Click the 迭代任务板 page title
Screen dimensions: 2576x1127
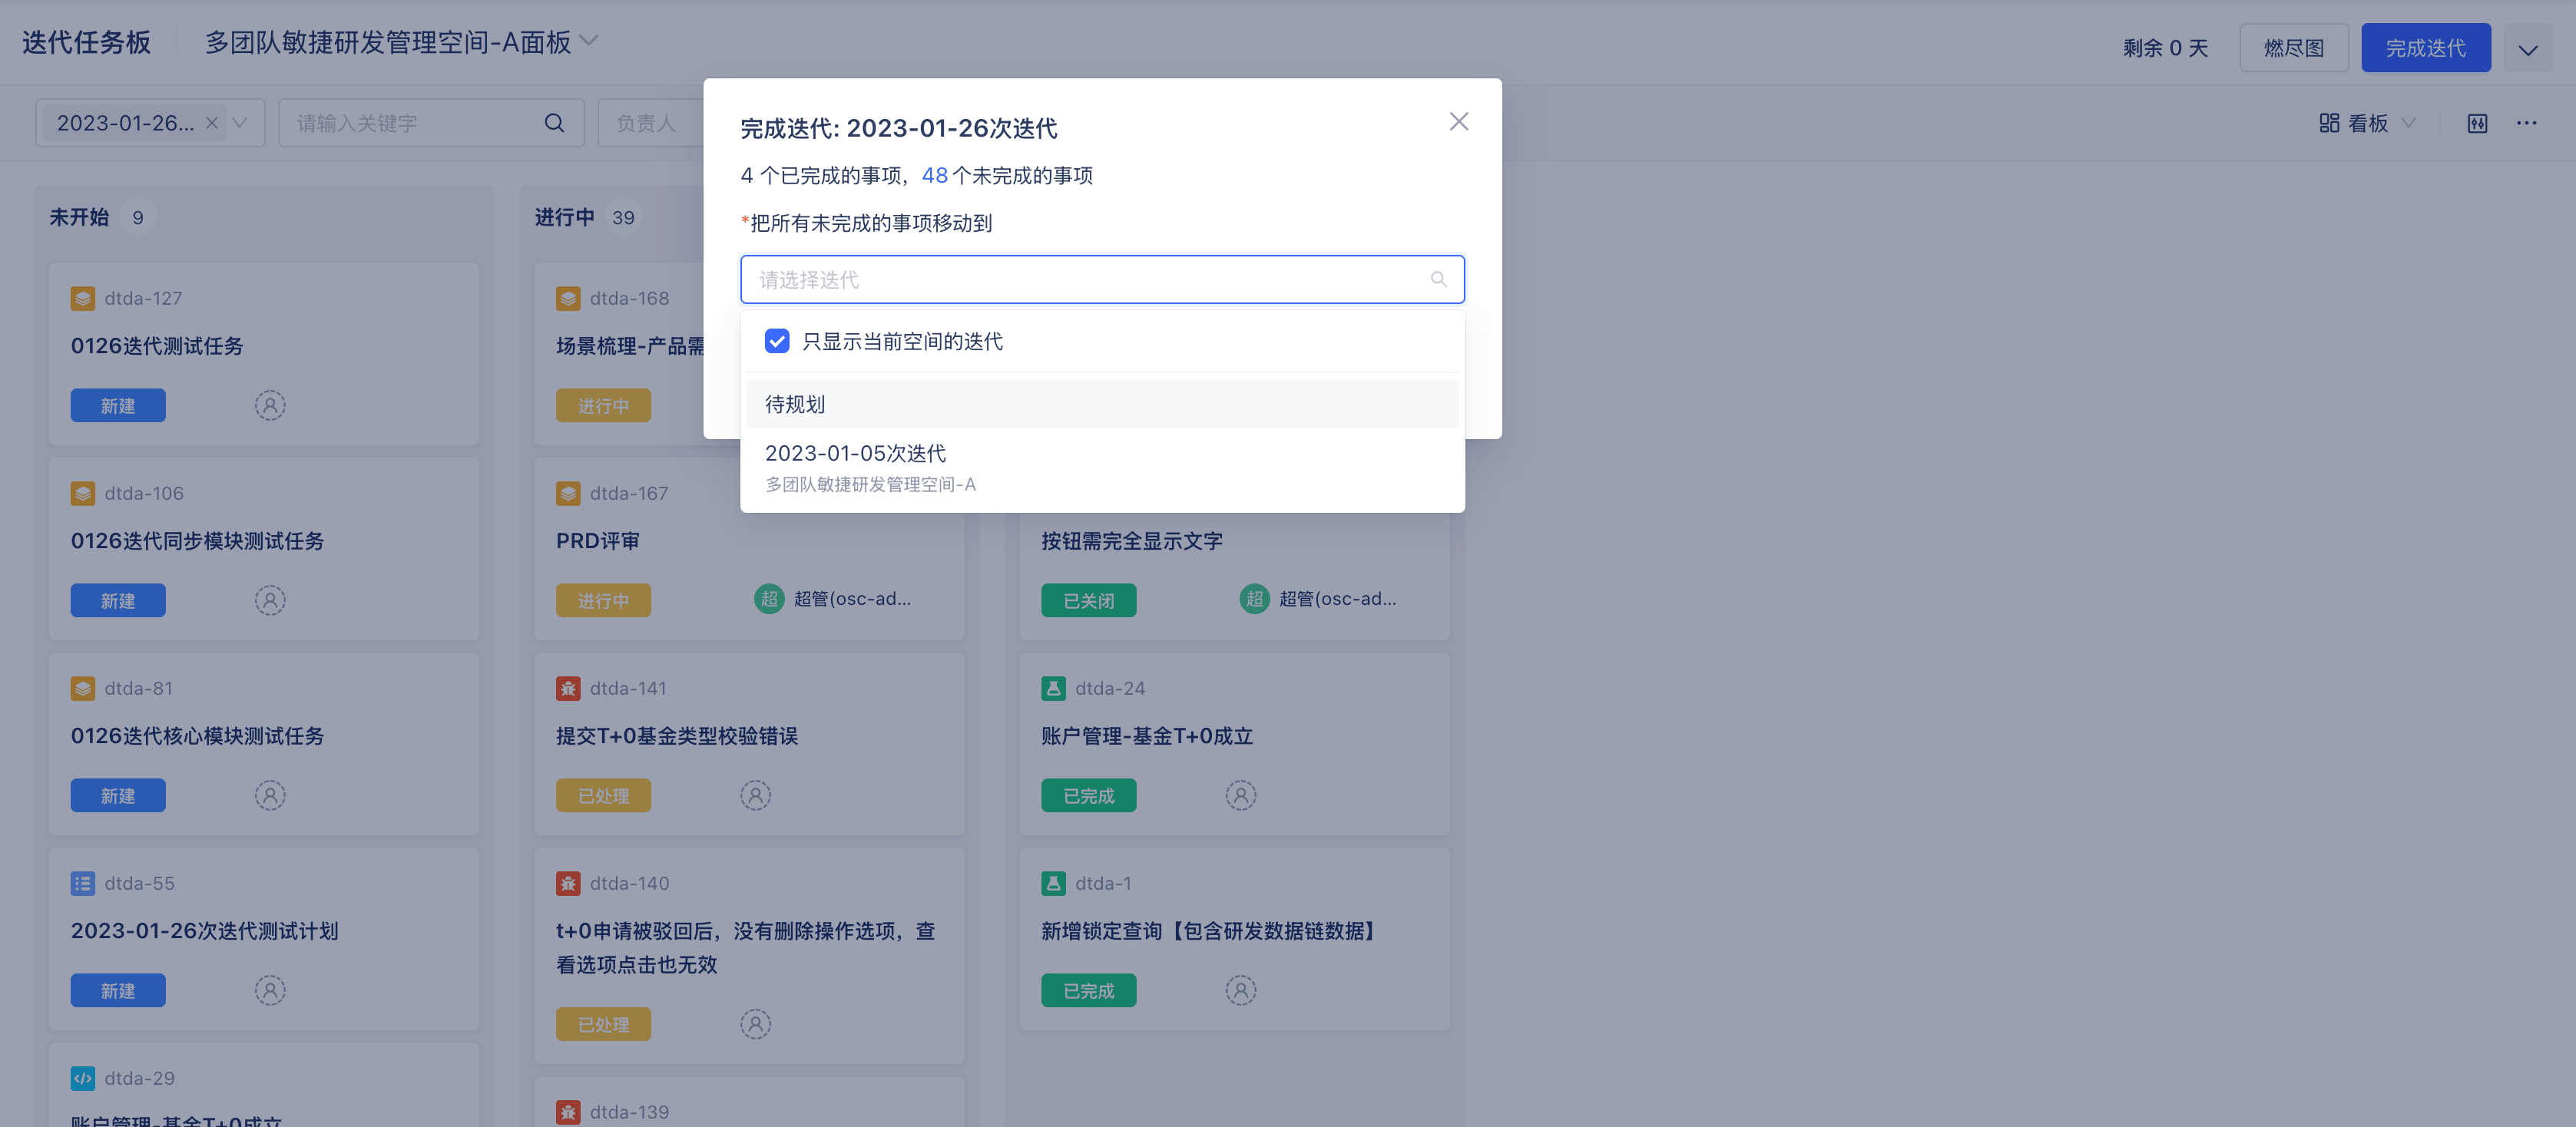point(86,42)
